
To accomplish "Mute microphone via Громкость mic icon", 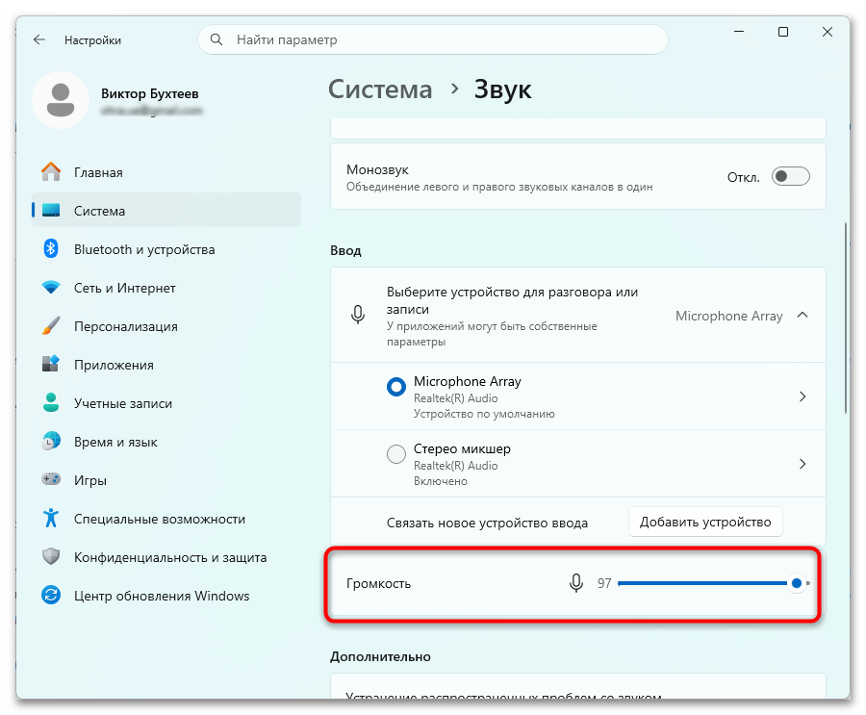I will click(576, 583).
